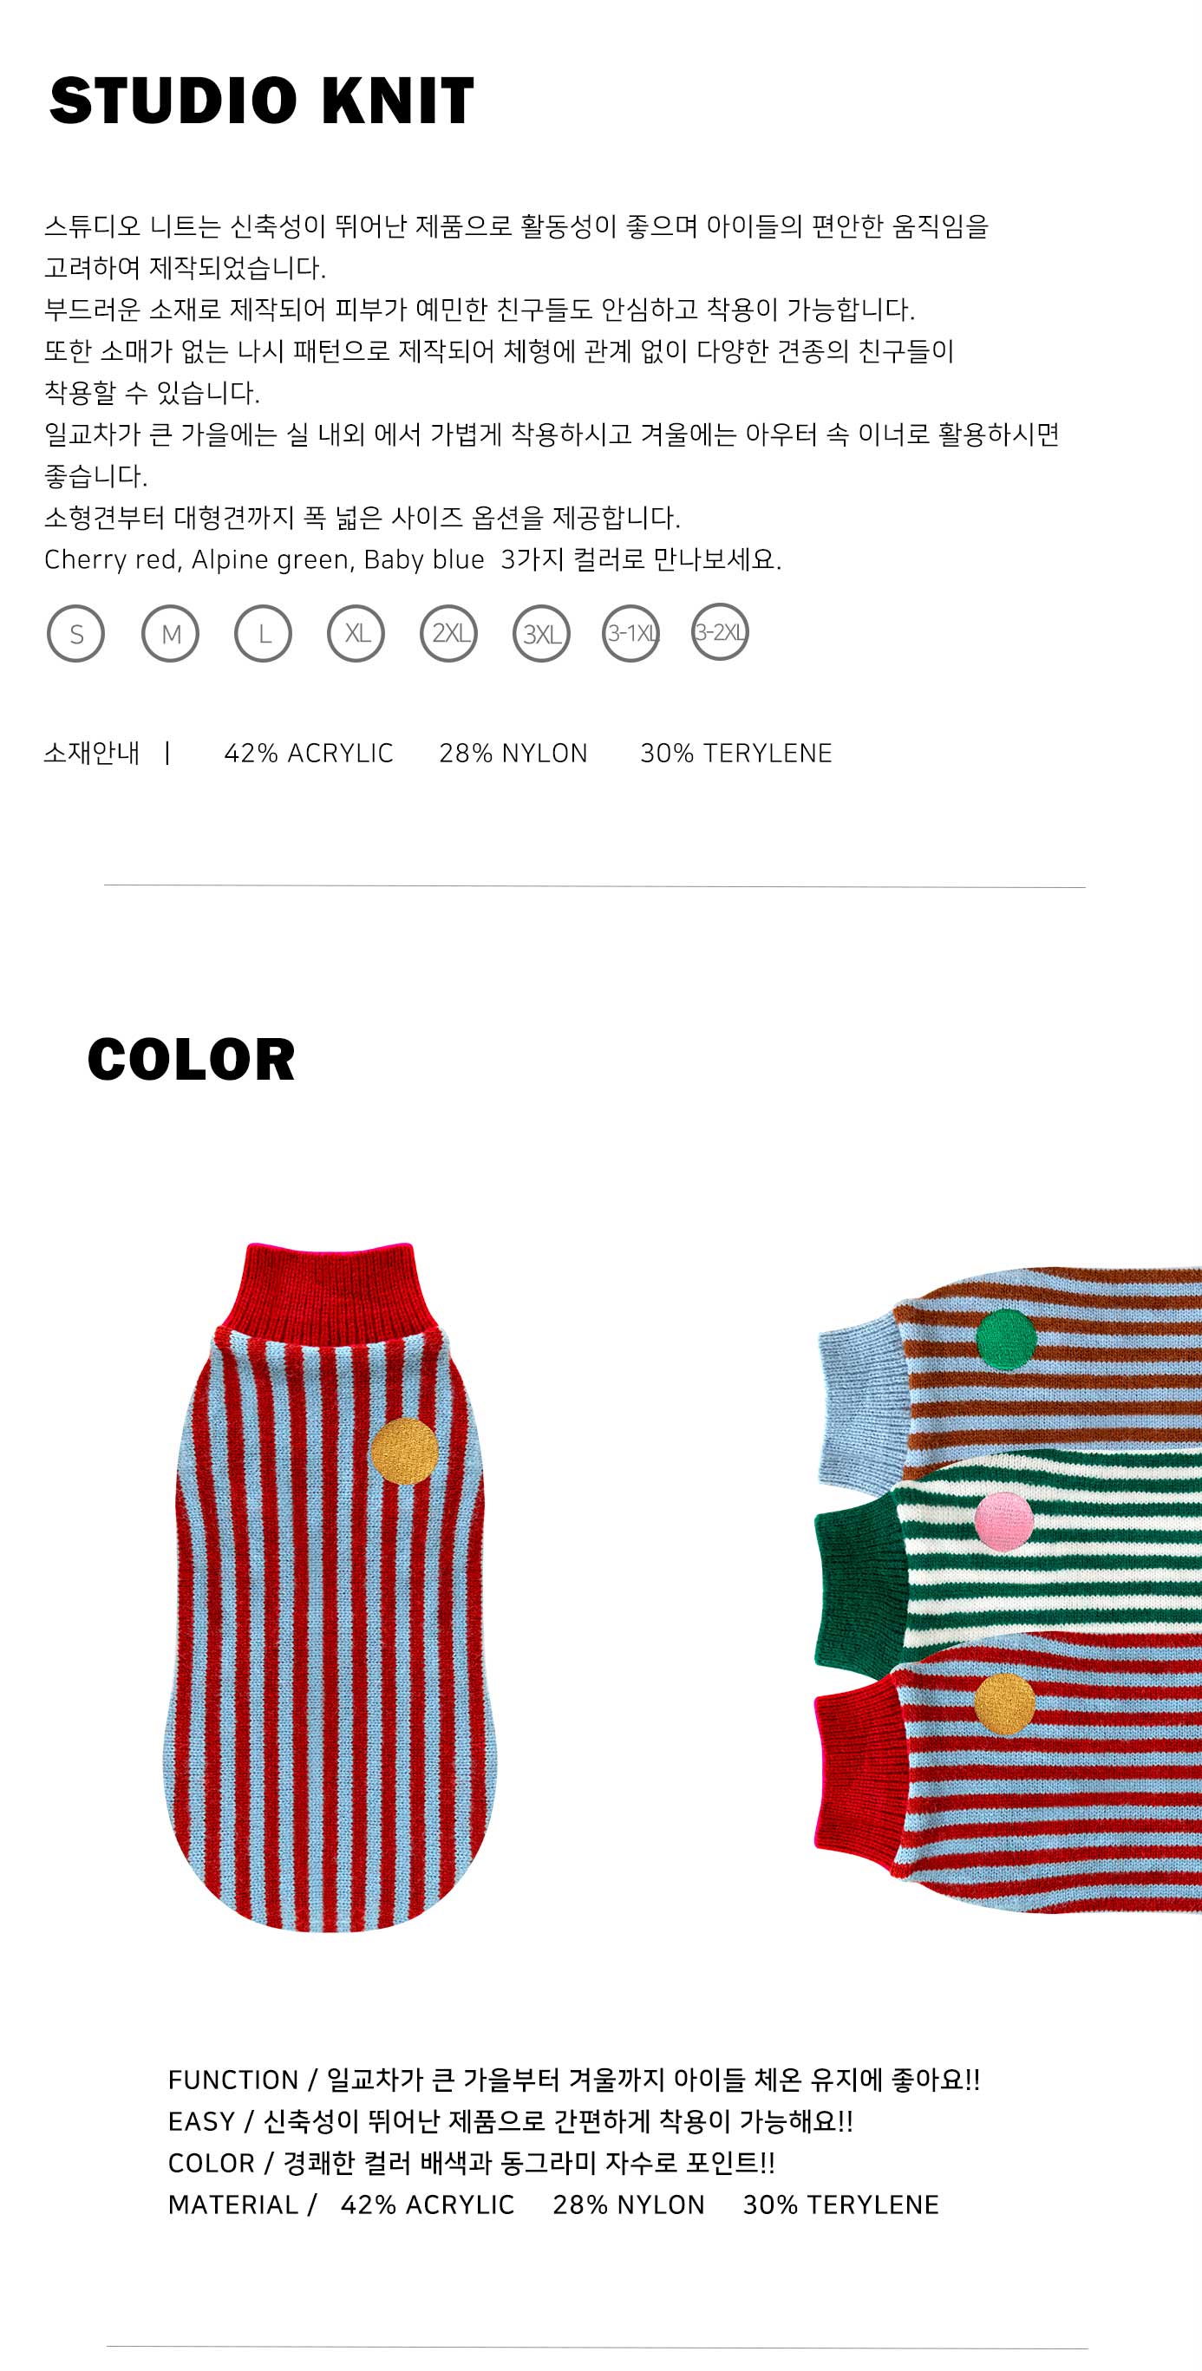Click the mustard dot on vertical knit
Image resolution: width=1202 pixels, height=2371 pixels.
tap(404, 1452)
